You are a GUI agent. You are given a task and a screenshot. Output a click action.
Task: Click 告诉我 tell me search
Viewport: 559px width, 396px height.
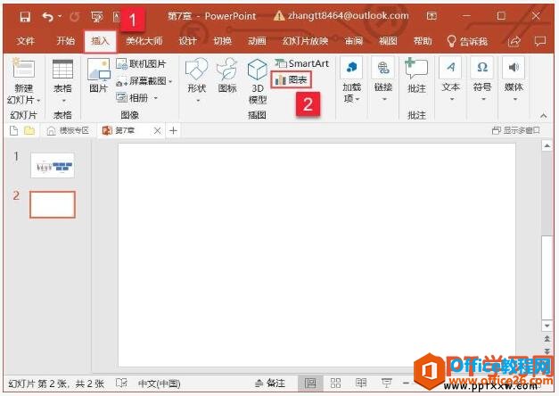pyautogui.click(x=467, y=41)
